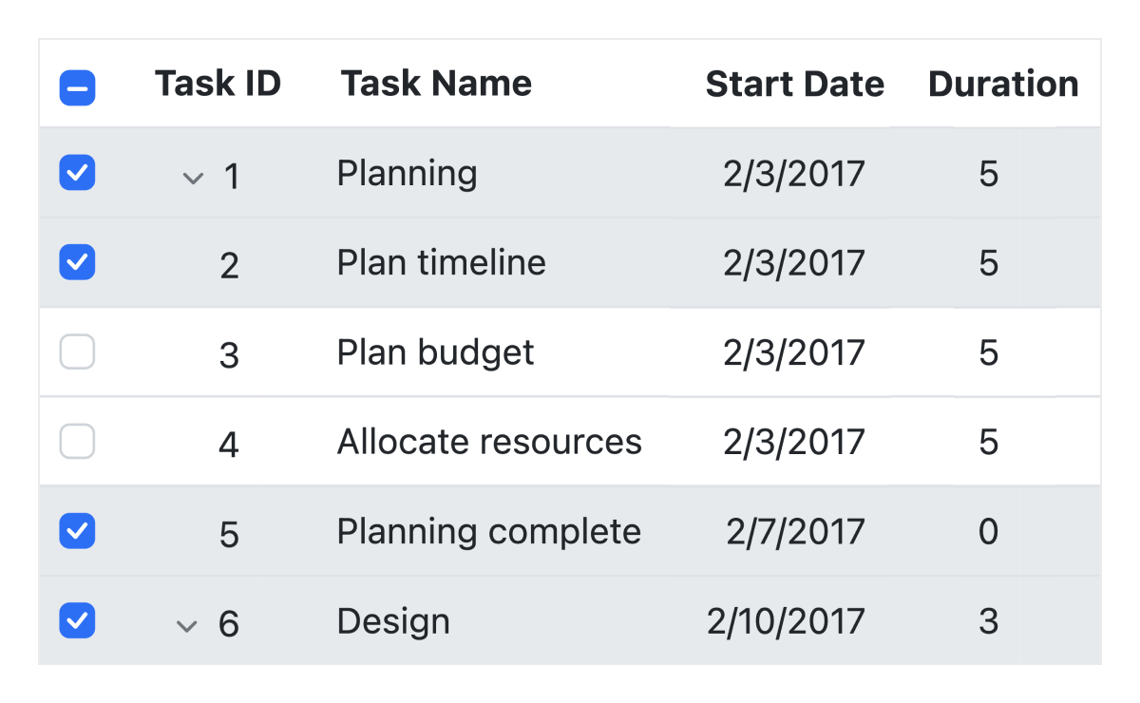Select the Planning complete name cell
This screenshot has height=703, width=1140.
(488, 532)
